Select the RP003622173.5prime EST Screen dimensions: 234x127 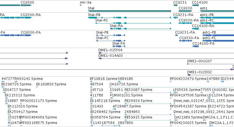coord(21,104)
